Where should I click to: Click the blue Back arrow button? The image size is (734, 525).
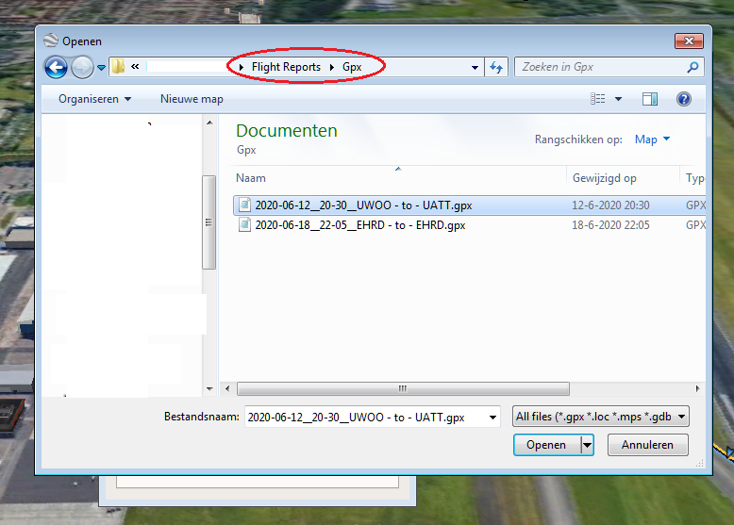[56, 67]
